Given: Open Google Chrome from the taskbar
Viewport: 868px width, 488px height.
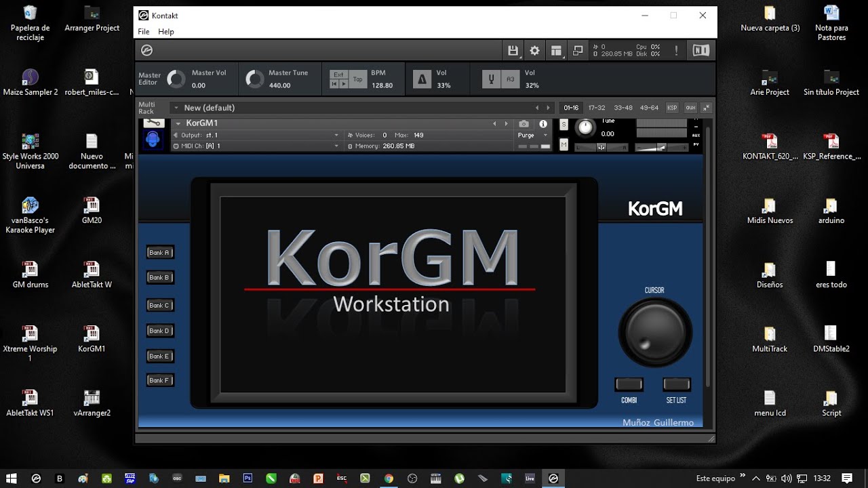Looking at the screenshot, I should (389, 478).
